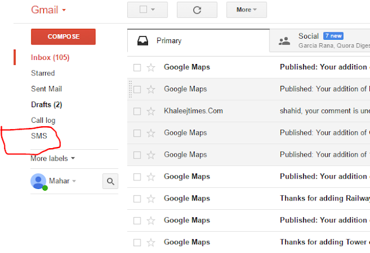This screenshot has width=370, height=253.
Task: Open Sent Mail folder
Action: point(46,89)
